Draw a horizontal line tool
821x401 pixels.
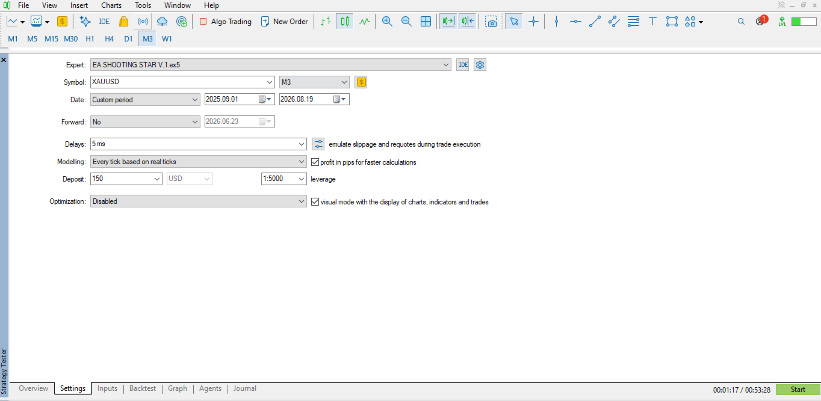click(575, 22)
